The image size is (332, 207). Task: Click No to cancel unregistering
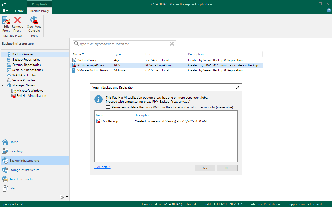[x=227, y=168]
